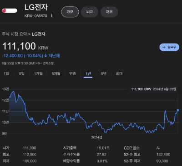Click the CDP 점수 link
Image resolution: width=182 pixels, height=166 pixels.
(131, 148)
